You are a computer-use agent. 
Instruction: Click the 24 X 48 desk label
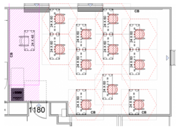pos(32,41)
